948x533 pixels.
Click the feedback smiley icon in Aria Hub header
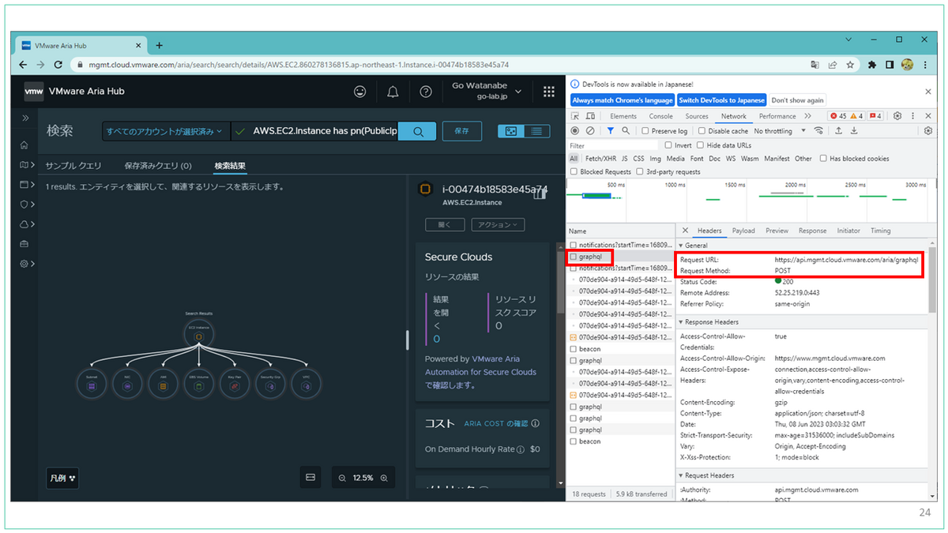(x=360, y=92)
